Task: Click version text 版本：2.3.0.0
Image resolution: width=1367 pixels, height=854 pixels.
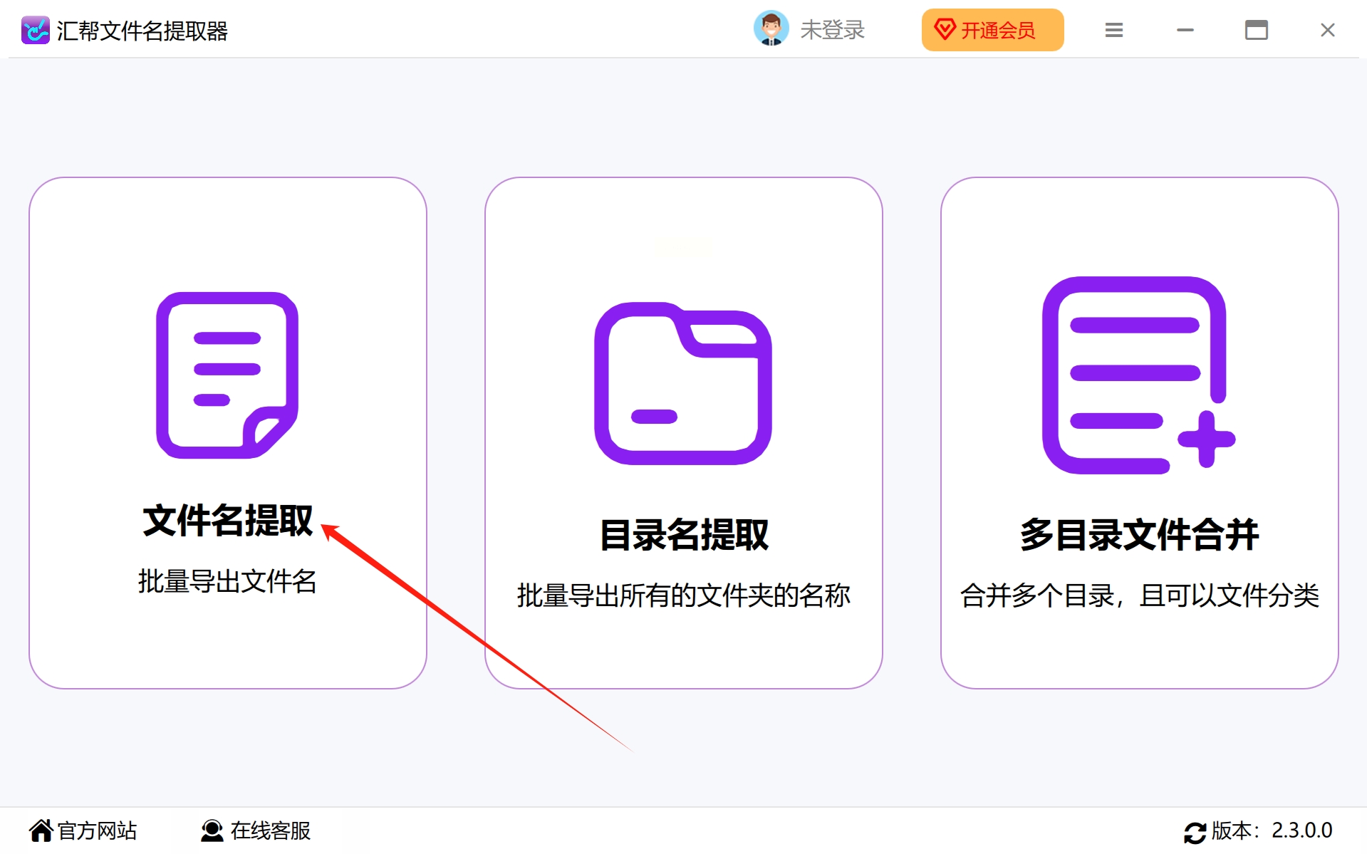Action: pos(1272,830)
